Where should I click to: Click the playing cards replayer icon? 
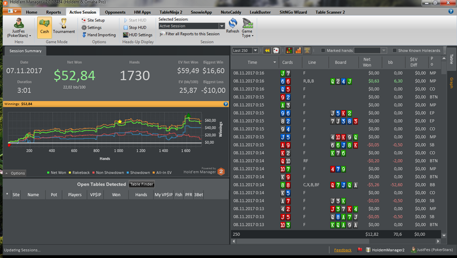tap(276, 51)
